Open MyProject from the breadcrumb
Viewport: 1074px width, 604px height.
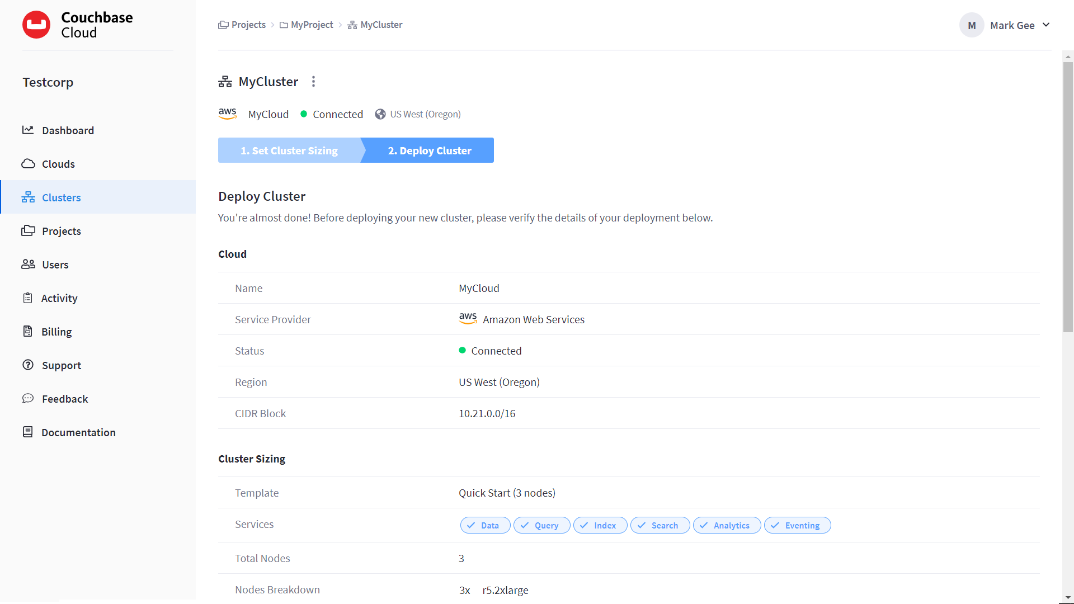pyautogui.click(x=312, y=25)
